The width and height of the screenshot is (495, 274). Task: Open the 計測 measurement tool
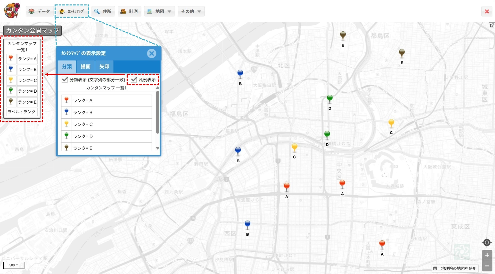click(129, 11)
